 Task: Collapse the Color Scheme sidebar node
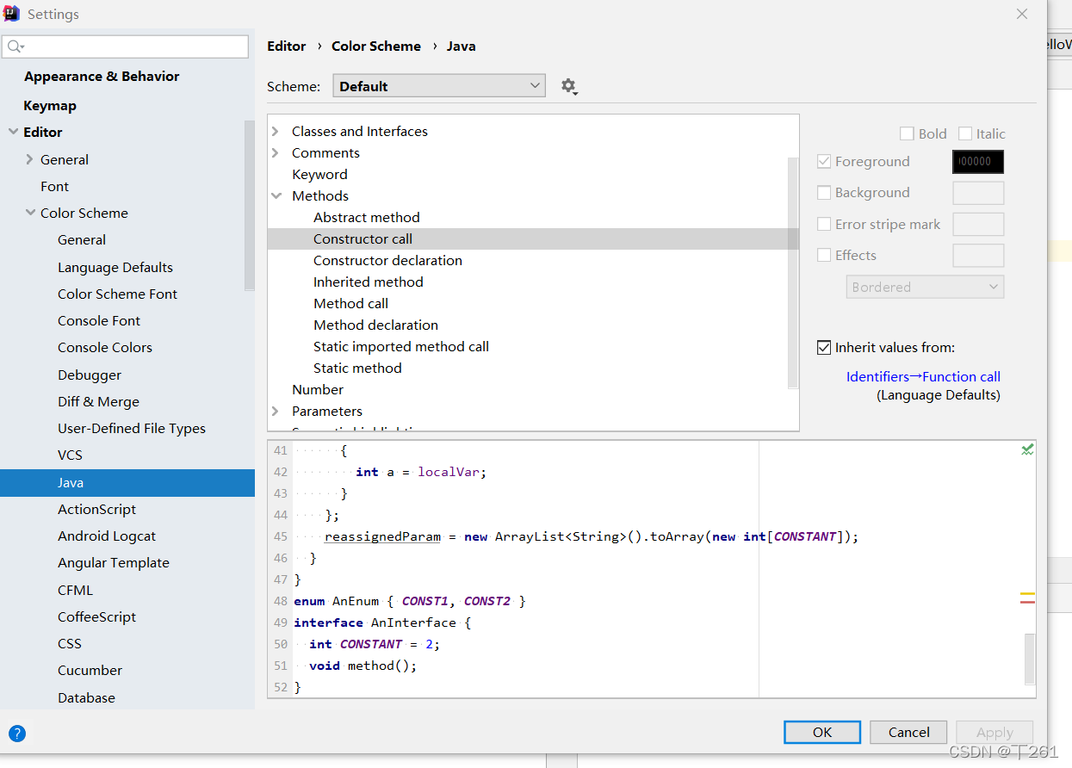[x=30, y=213]
